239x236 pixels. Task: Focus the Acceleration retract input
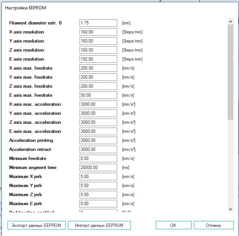click(x=98, y=149)
